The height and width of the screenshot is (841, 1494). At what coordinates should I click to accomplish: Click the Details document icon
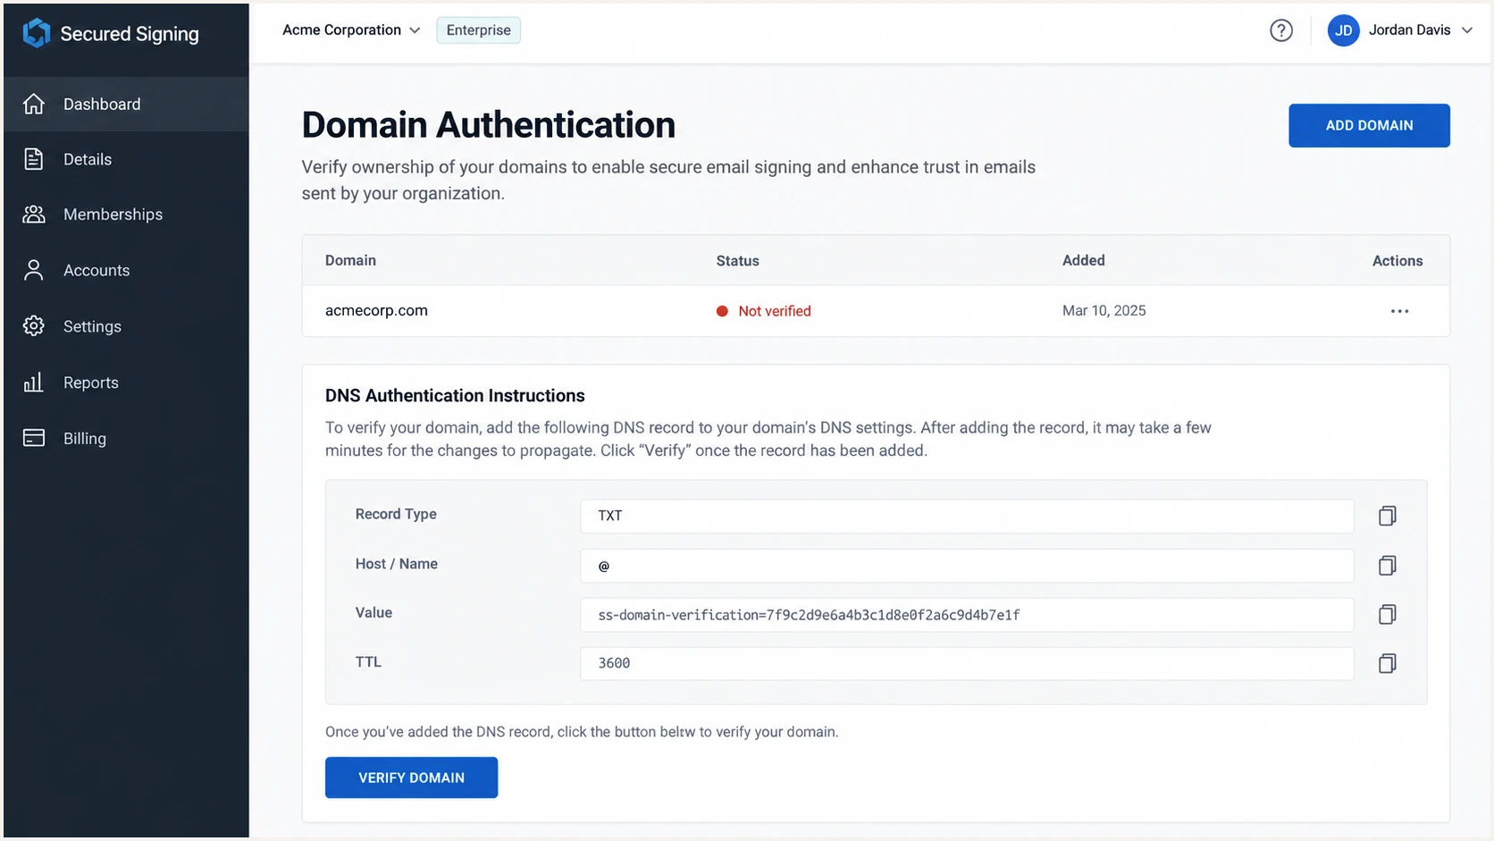34,159
